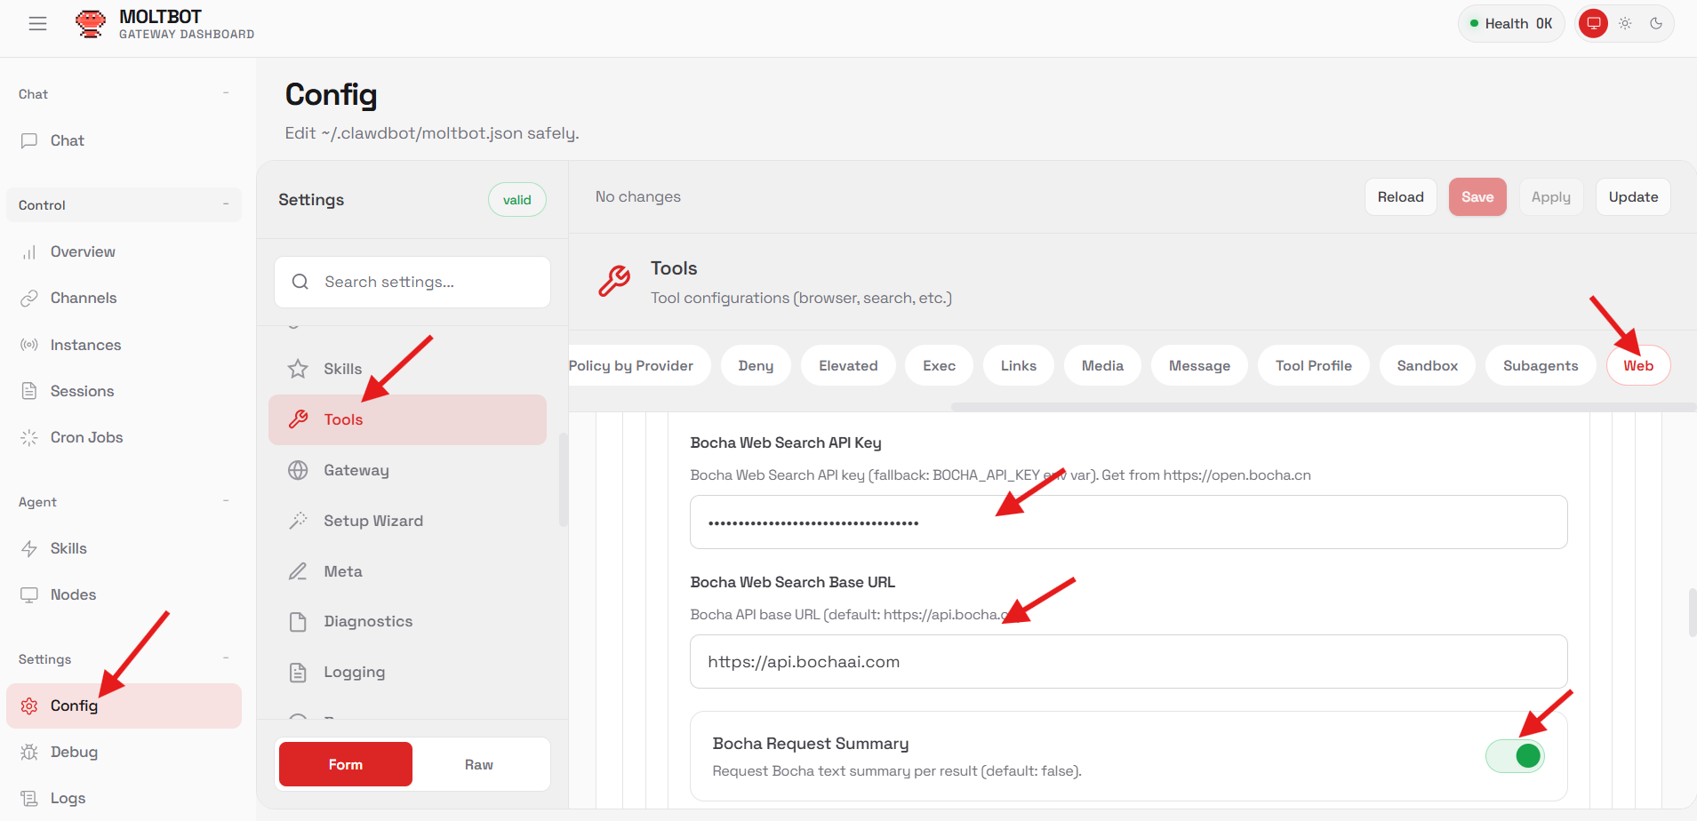The height and width of the screenshot is (821, 1697).
Task: Click the Chat speech bubble icon
Action: coord(29,140)
